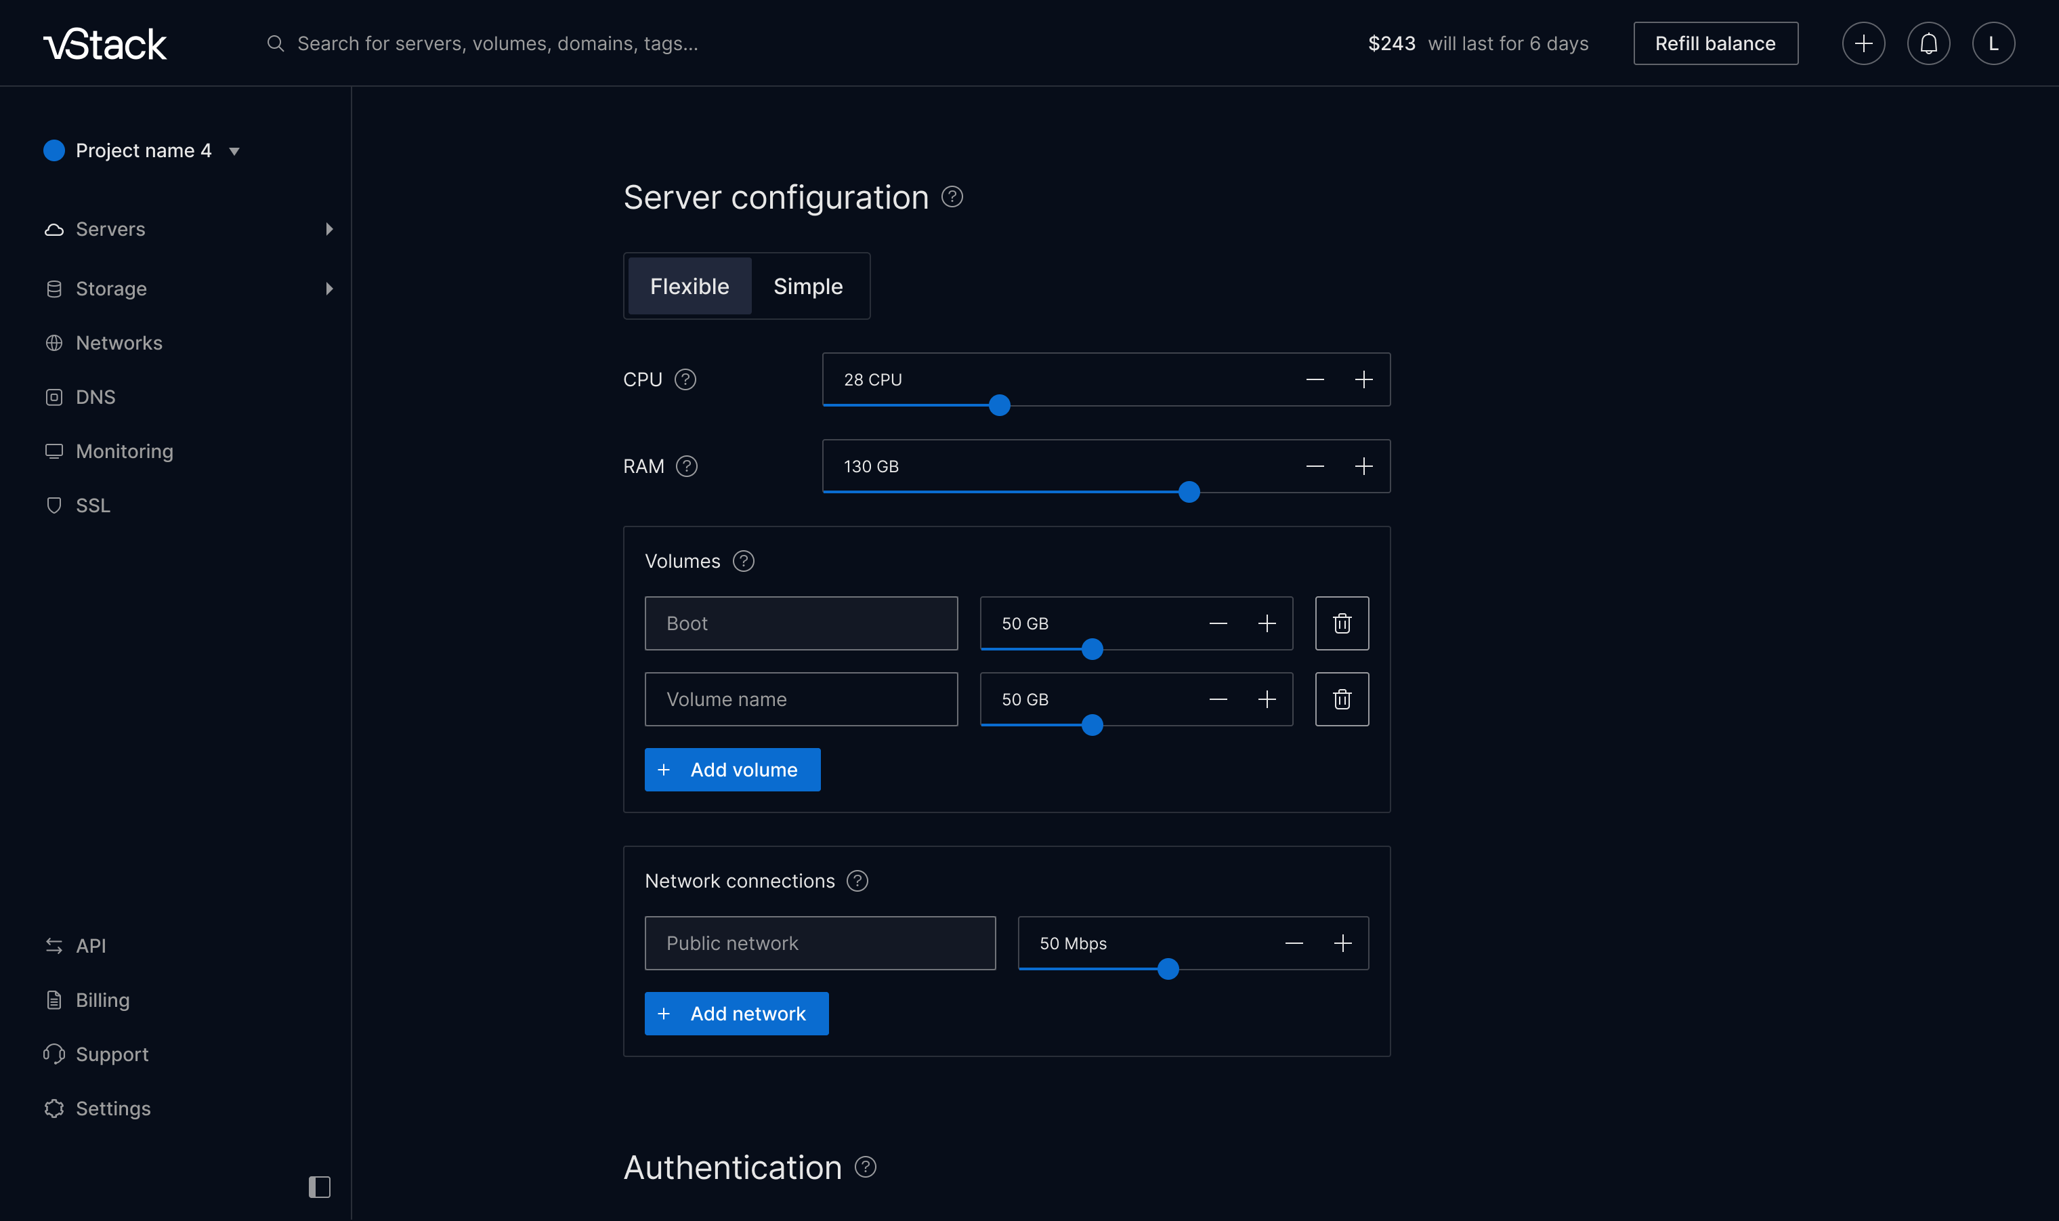The image size is (2059, 1221).
Task: Click the plus circle icon in header
Action: click(x=1863, y=43)
